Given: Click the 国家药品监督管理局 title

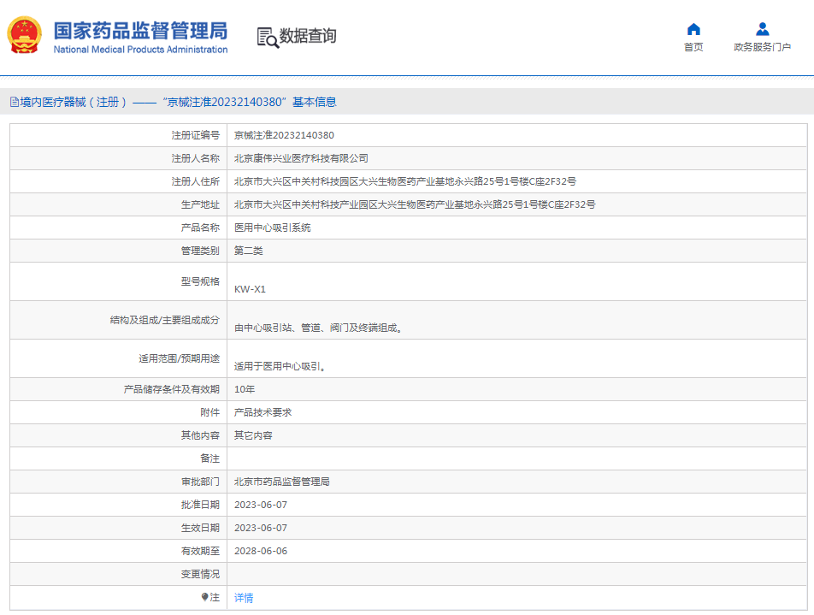Looking at the screenshot, I should [140, 31].
